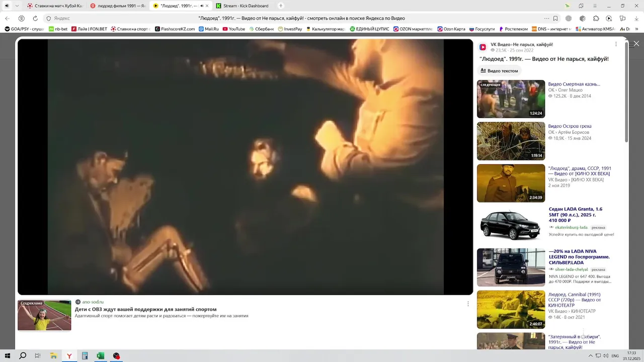Image resolution: width=644 pixels, height=362 pixels.
Task: Click ano-sod.ru ad source link
Action: [x=93, y=302]
